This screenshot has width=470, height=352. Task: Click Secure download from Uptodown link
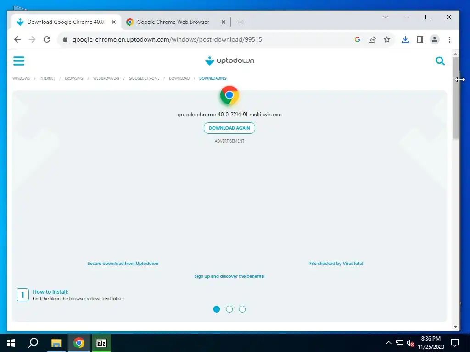pyautogui.click(x=123, y=264)
